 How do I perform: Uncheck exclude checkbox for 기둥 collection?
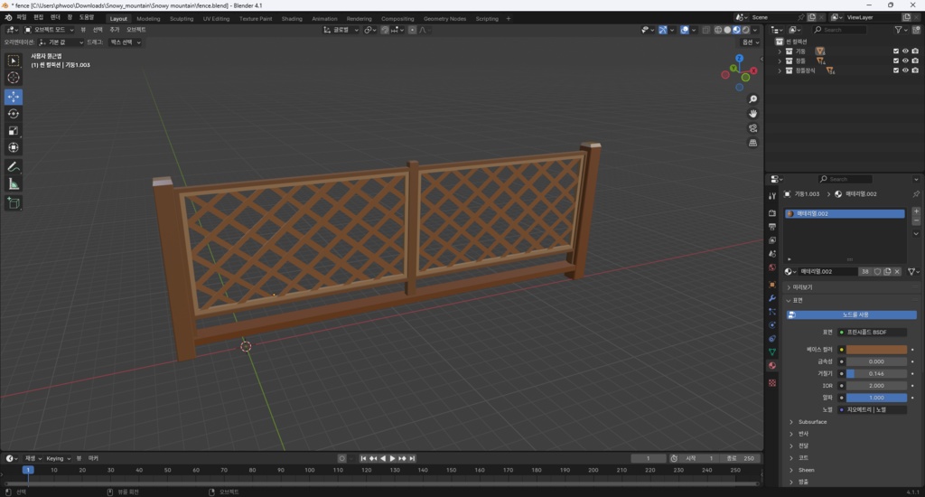click(896, 52)
